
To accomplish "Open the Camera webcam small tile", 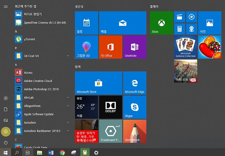I will tap(192, 29).
